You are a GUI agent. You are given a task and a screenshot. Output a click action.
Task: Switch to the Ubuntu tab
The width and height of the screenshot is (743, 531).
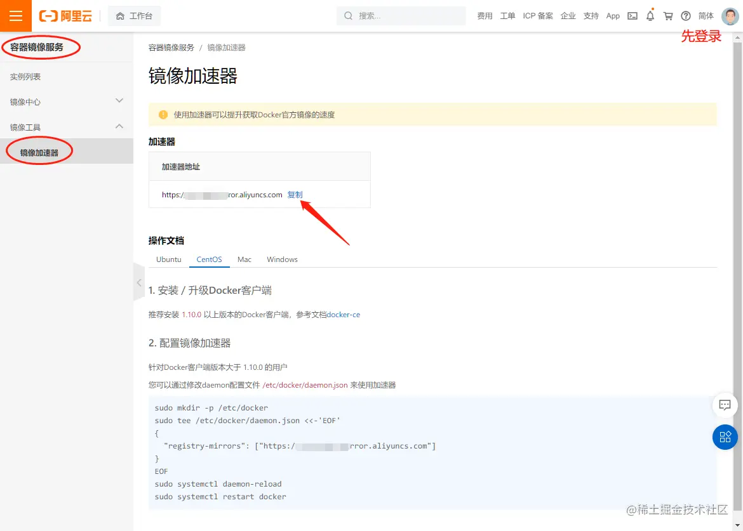point(169,259)
